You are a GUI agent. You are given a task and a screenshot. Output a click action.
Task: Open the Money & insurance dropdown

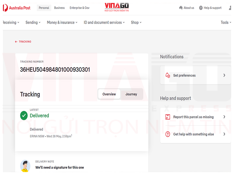(x=62, y=22)
